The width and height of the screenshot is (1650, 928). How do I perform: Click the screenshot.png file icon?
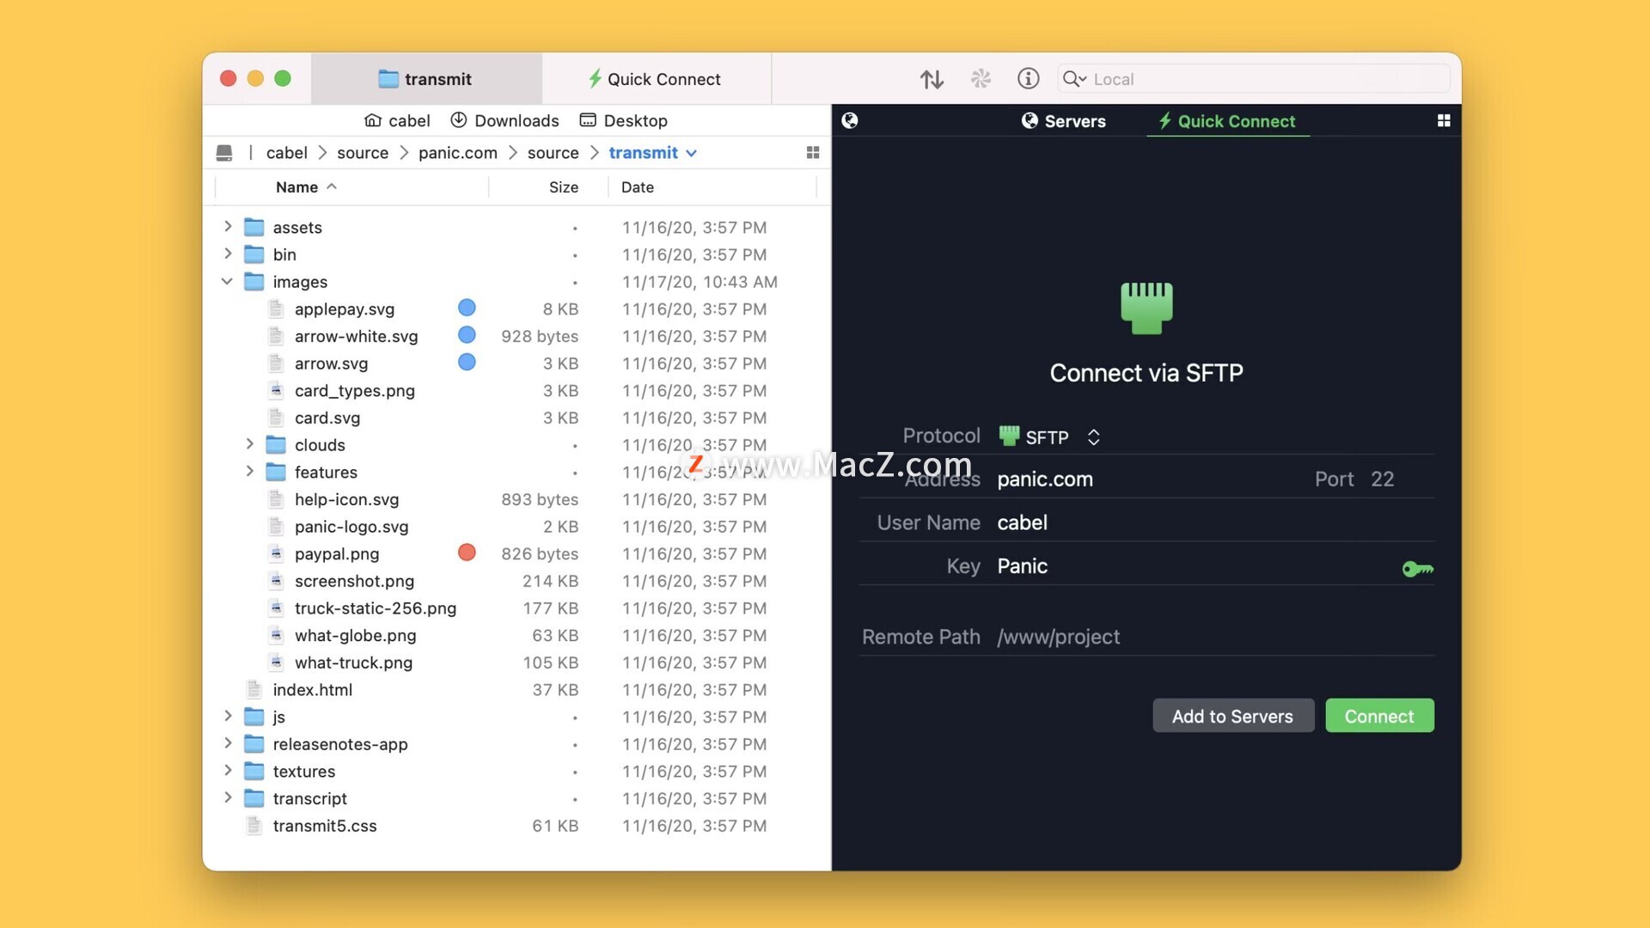(276, 581)
